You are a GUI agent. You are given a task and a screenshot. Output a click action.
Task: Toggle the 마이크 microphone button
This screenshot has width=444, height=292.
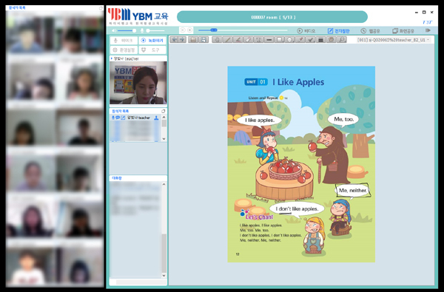pos(124,41)
